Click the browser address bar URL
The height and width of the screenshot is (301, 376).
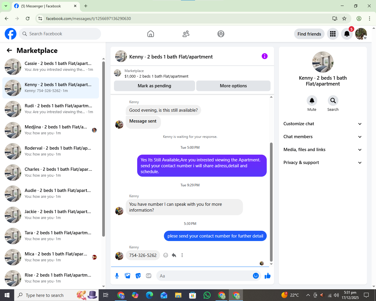(88, 19)
